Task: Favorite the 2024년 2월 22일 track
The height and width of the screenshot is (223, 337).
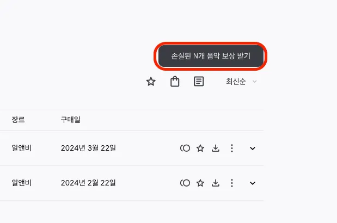Action: pyautogui.click(x=200, y=183)
